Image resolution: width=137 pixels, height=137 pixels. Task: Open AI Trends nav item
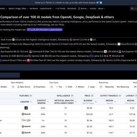click(60, 9)
